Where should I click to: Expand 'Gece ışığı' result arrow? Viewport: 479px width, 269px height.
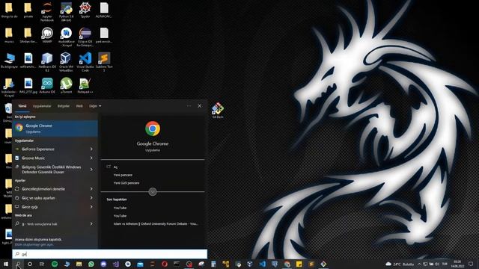(x=91, y=207)
